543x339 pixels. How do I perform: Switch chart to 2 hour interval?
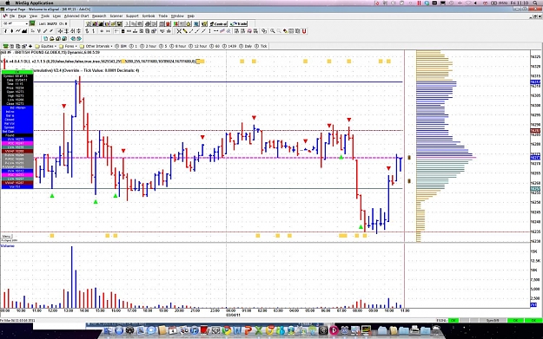(149, 46)
